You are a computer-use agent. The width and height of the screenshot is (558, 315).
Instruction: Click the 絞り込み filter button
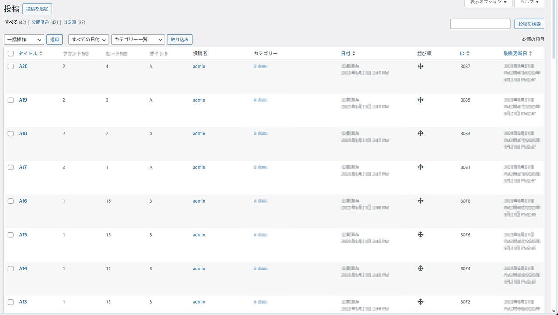point(180,40)
